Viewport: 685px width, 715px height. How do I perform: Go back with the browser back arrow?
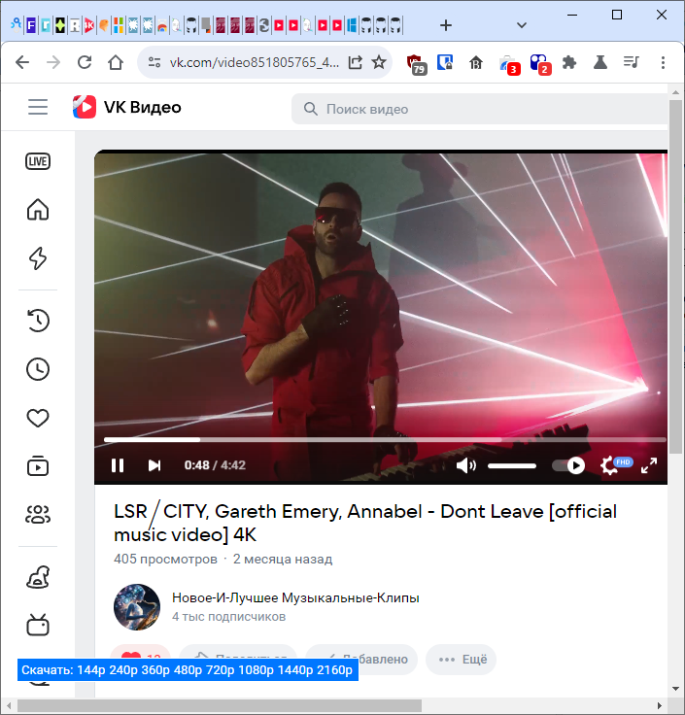pyautogui.click(x=22, y=62)
